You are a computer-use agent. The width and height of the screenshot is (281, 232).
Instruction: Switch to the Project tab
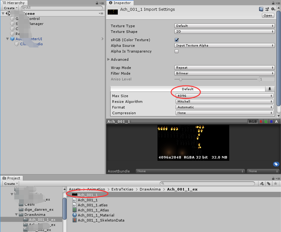(x=12, y=178)
